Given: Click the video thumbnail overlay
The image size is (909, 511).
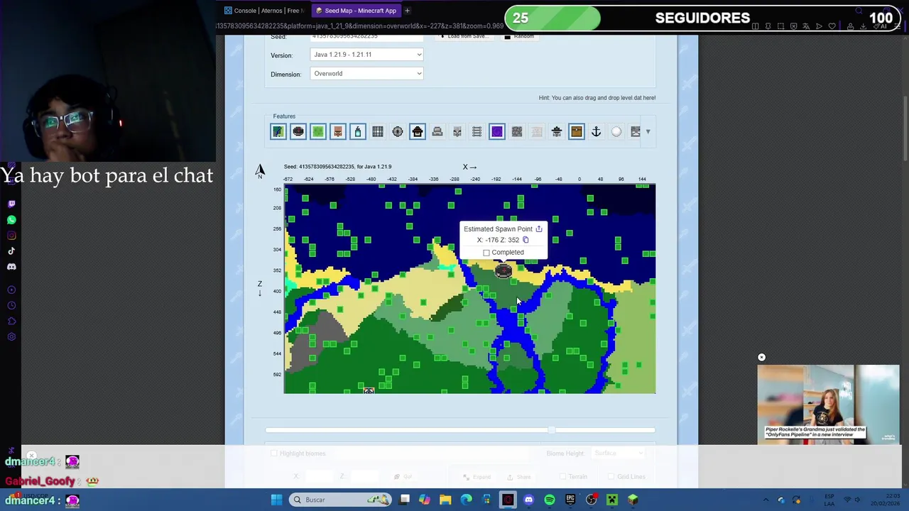Looking at the screenshot, I should tap(828, 405).
